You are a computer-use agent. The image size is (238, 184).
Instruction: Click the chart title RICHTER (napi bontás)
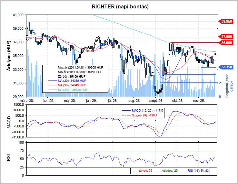coord(120,6)
